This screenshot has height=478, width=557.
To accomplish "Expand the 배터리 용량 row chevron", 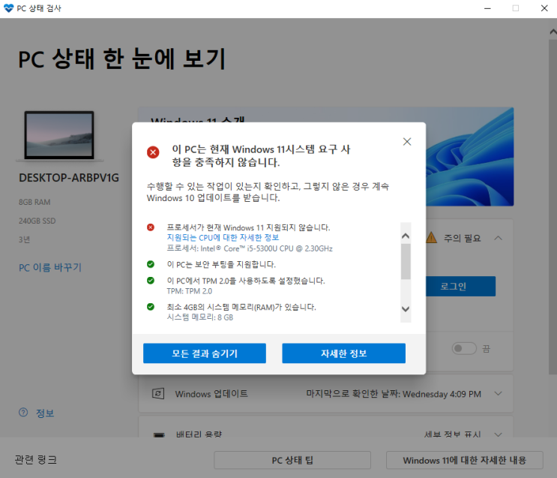I will (x=499, y=434).
